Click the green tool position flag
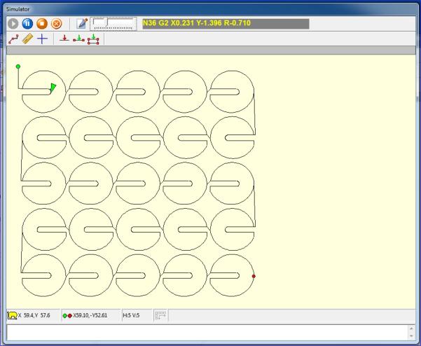Image resolution: width=421 pixels, height=346 pixels. pyautogui.click(x=53, y=88)
